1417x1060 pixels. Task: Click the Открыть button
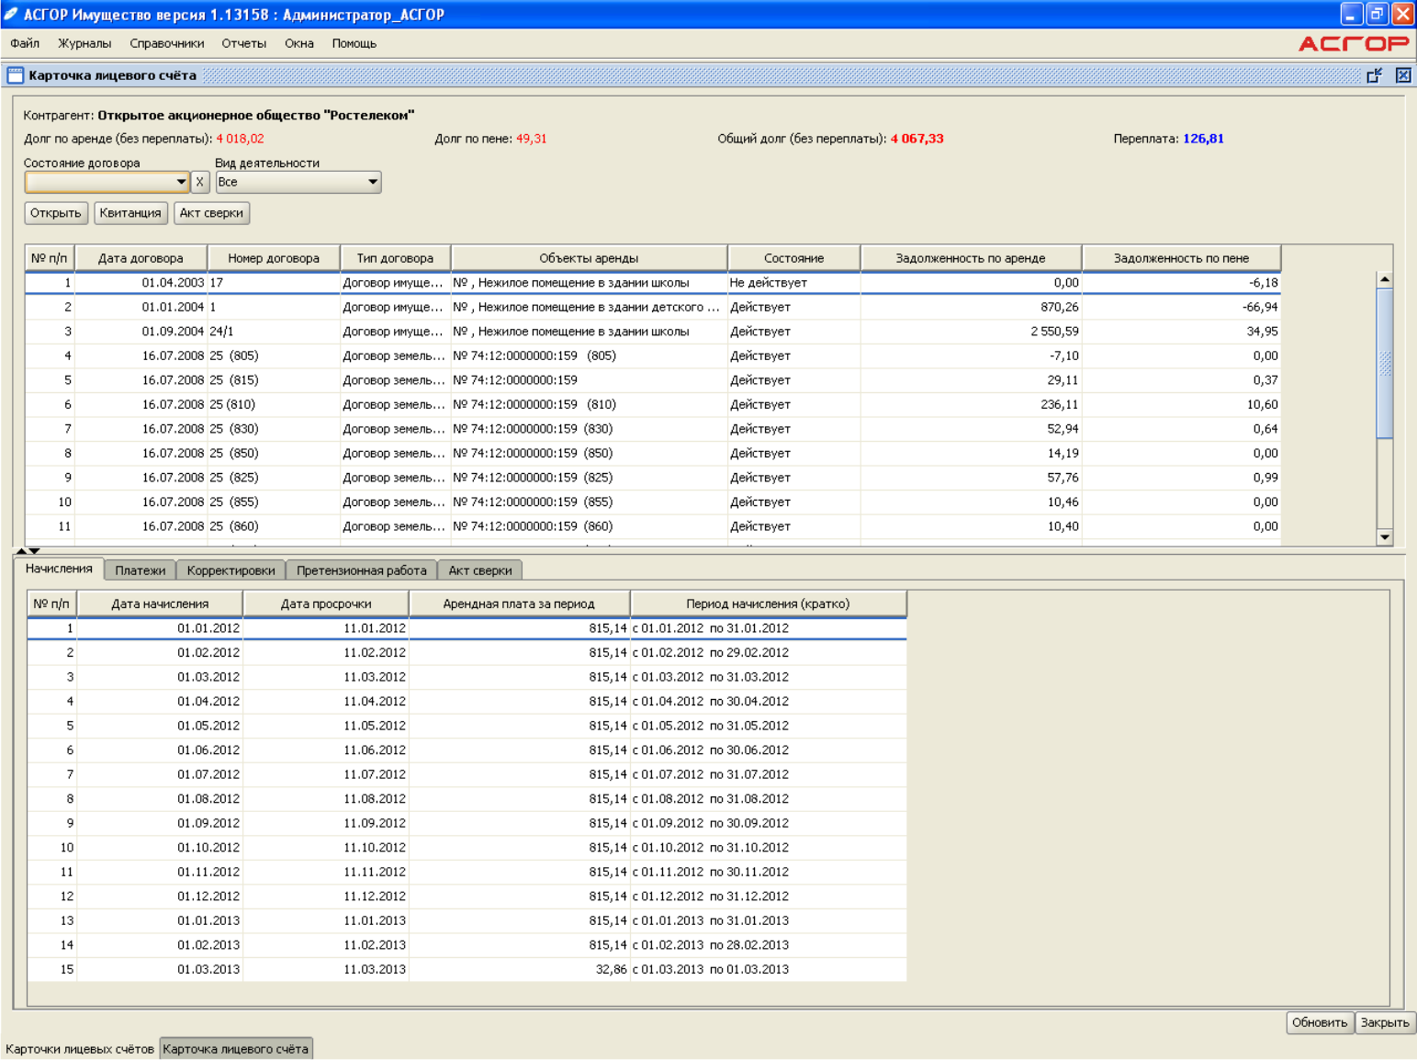(56, 213)
